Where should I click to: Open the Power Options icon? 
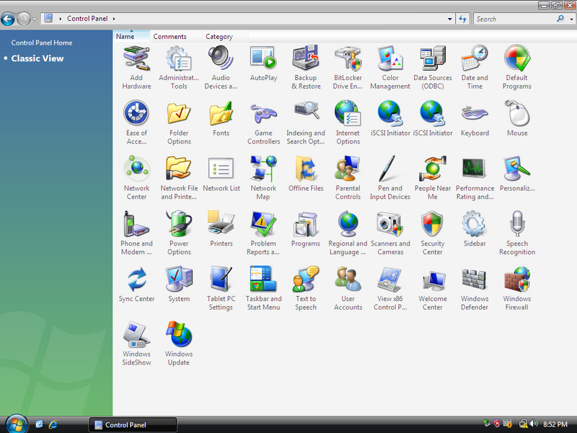click(179, 224)
